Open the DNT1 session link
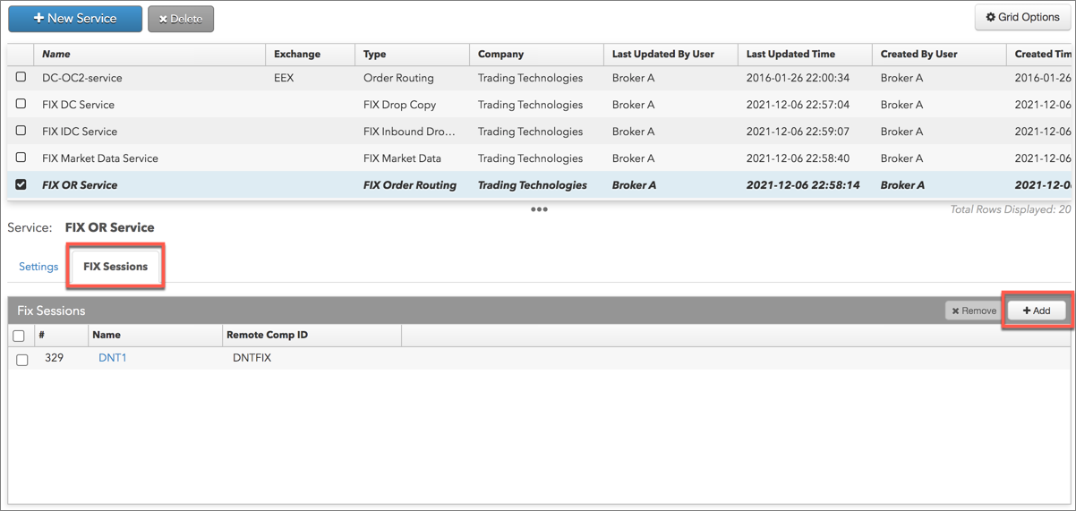1076x511 pixels. pos(112,358)
